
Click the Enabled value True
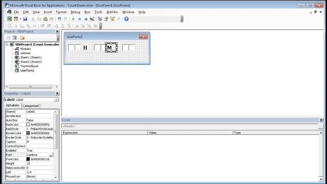pos(40,151)
